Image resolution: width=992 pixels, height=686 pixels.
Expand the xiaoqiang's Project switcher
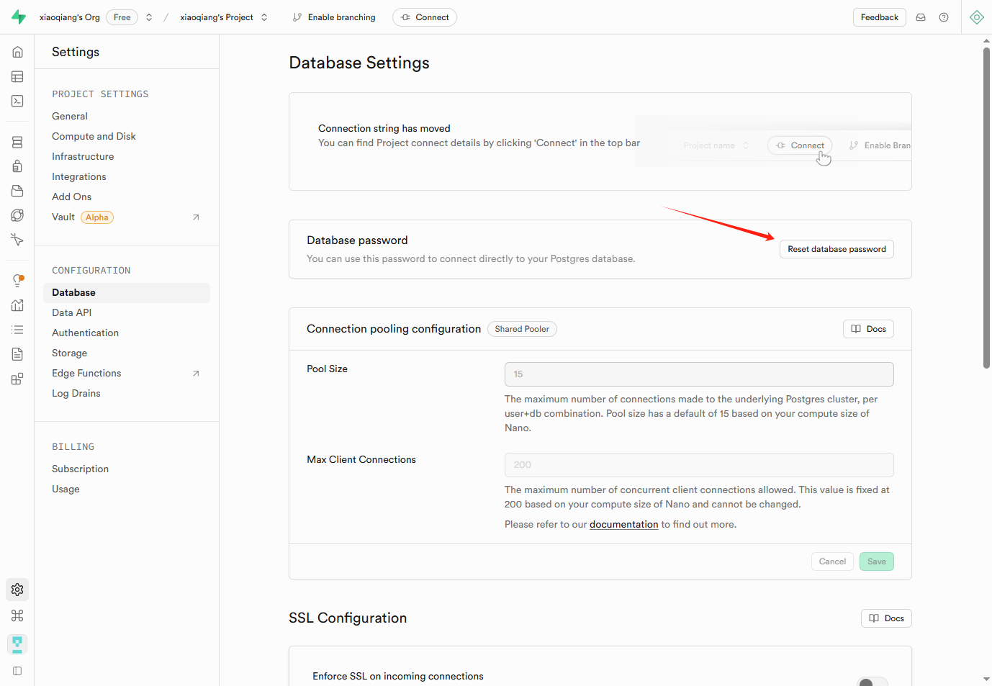[264, 17]
